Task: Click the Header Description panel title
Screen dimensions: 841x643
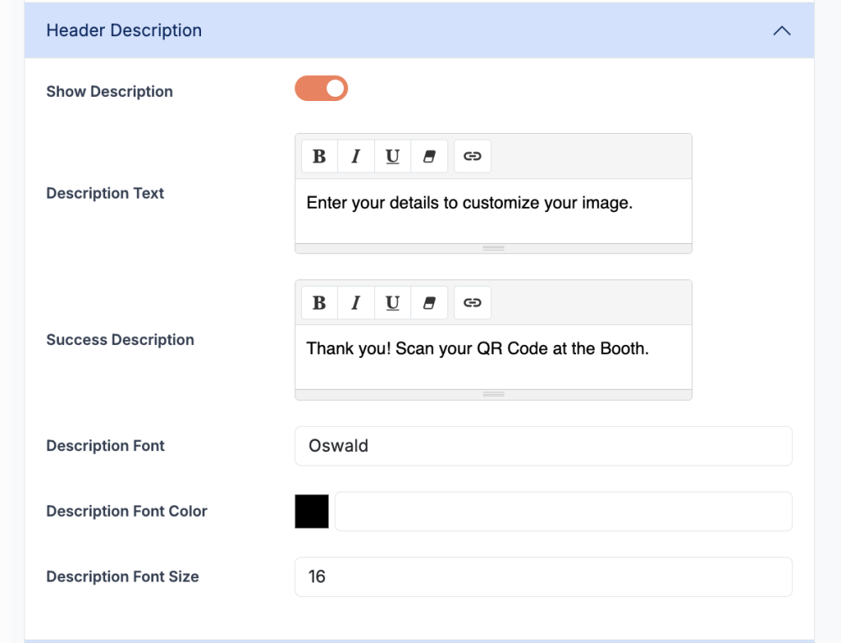Action: (124, 30)
